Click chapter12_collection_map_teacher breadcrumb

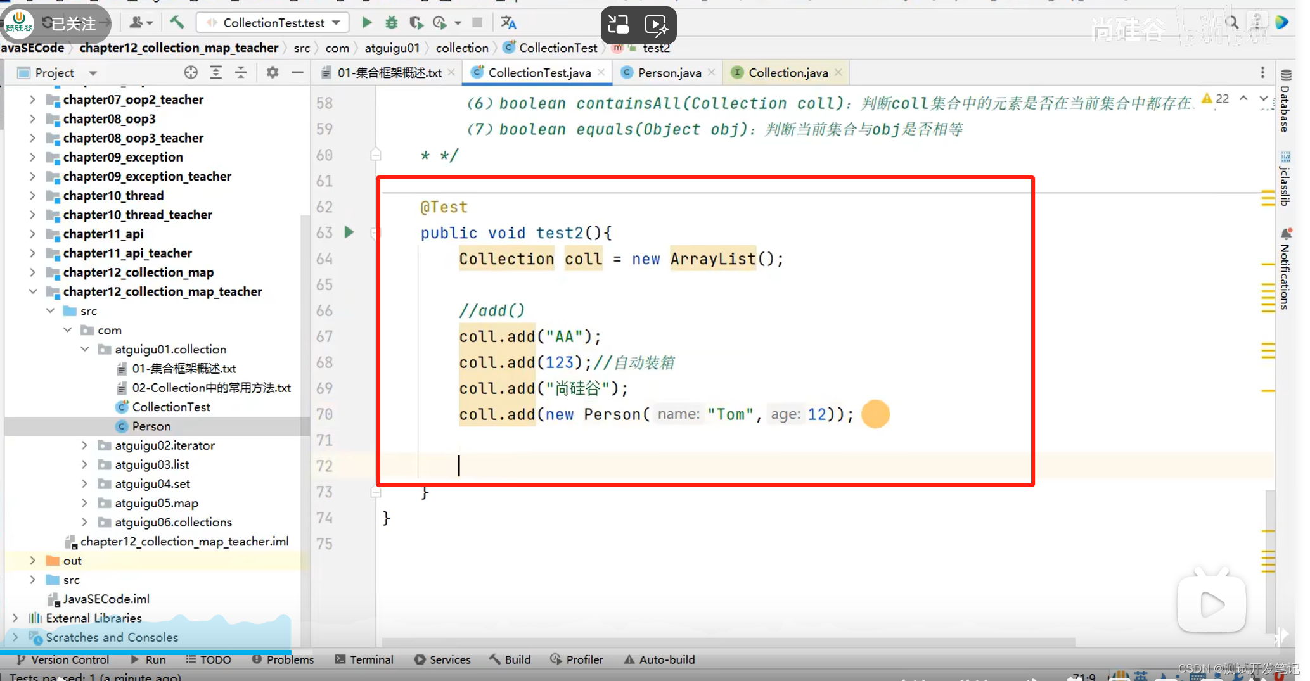[179, 48]
